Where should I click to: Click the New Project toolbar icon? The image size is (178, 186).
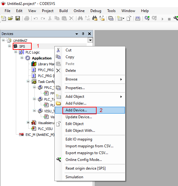3,18
